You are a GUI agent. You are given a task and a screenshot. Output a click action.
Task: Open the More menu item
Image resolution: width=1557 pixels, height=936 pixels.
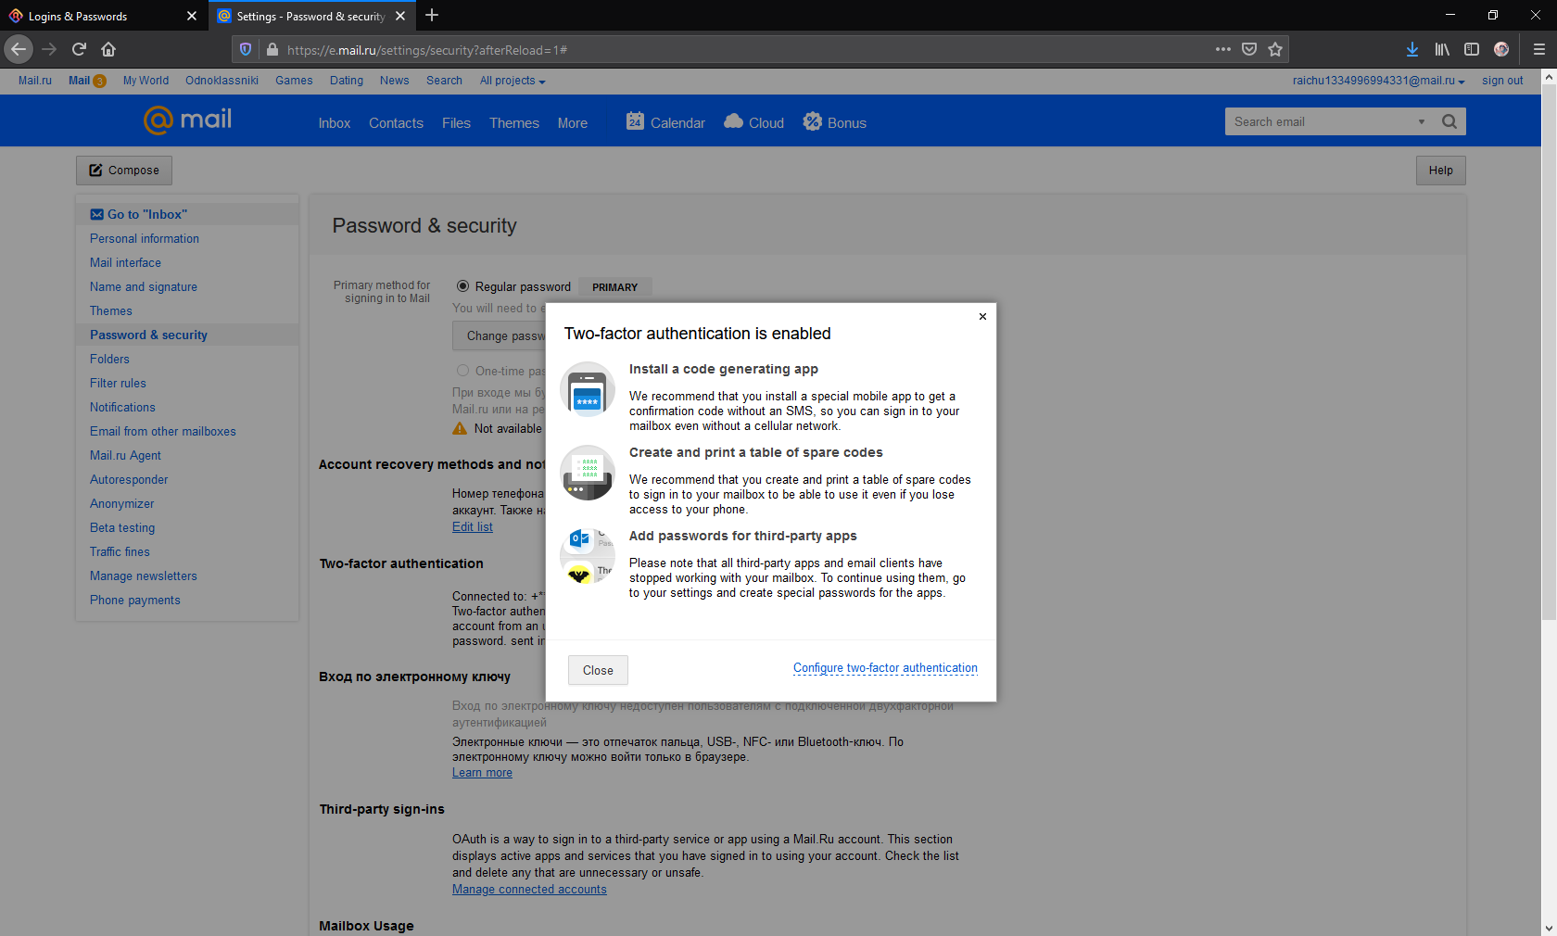[x=573, y=123]
